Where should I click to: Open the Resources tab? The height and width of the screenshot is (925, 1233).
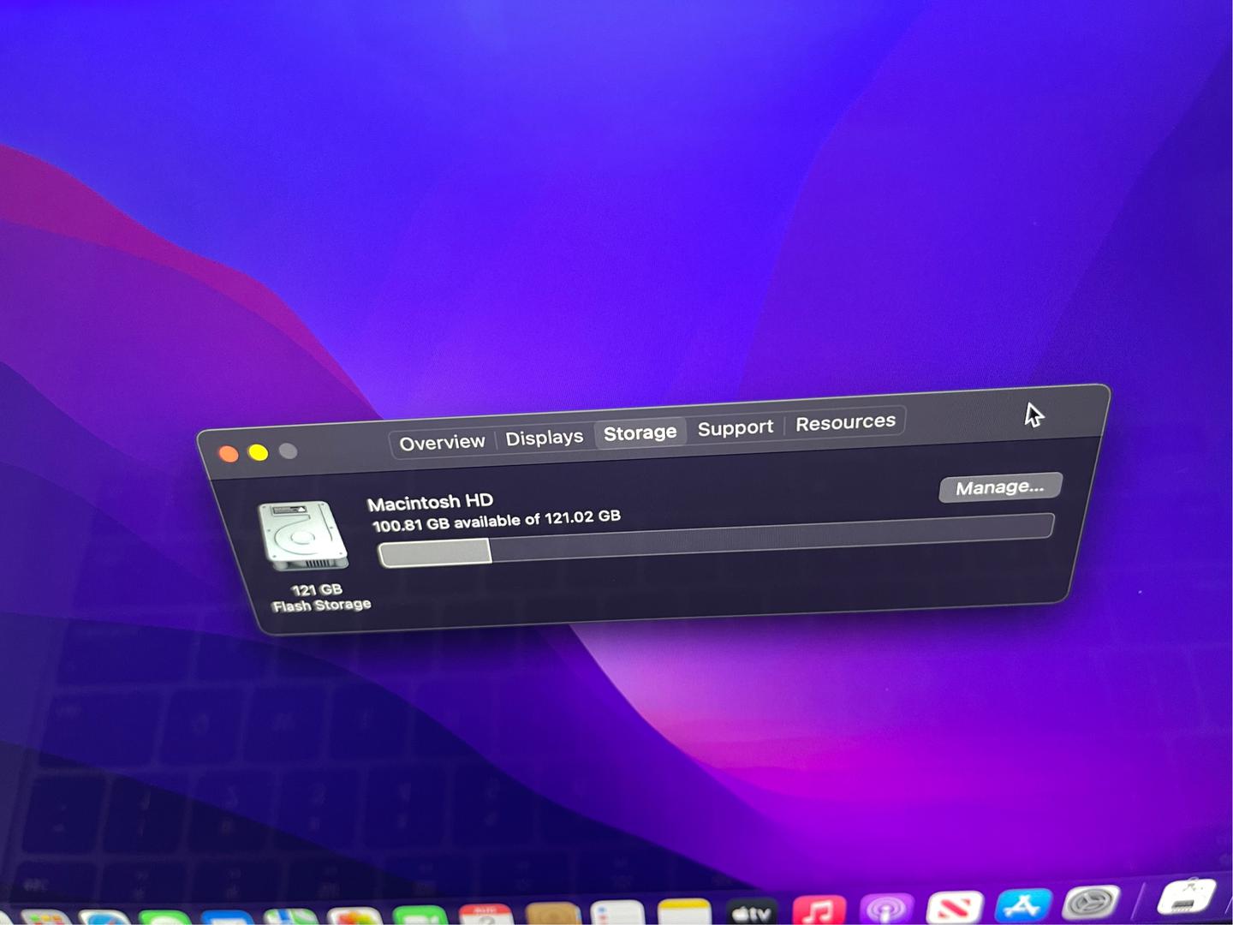coord(845,422)
